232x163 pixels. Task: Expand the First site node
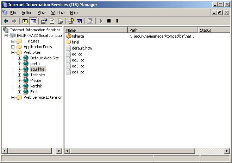19,92
